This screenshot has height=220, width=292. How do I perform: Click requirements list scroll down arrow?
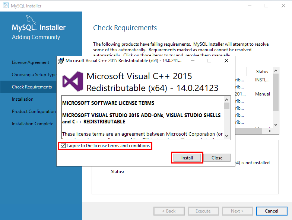(x=276, y=125)
